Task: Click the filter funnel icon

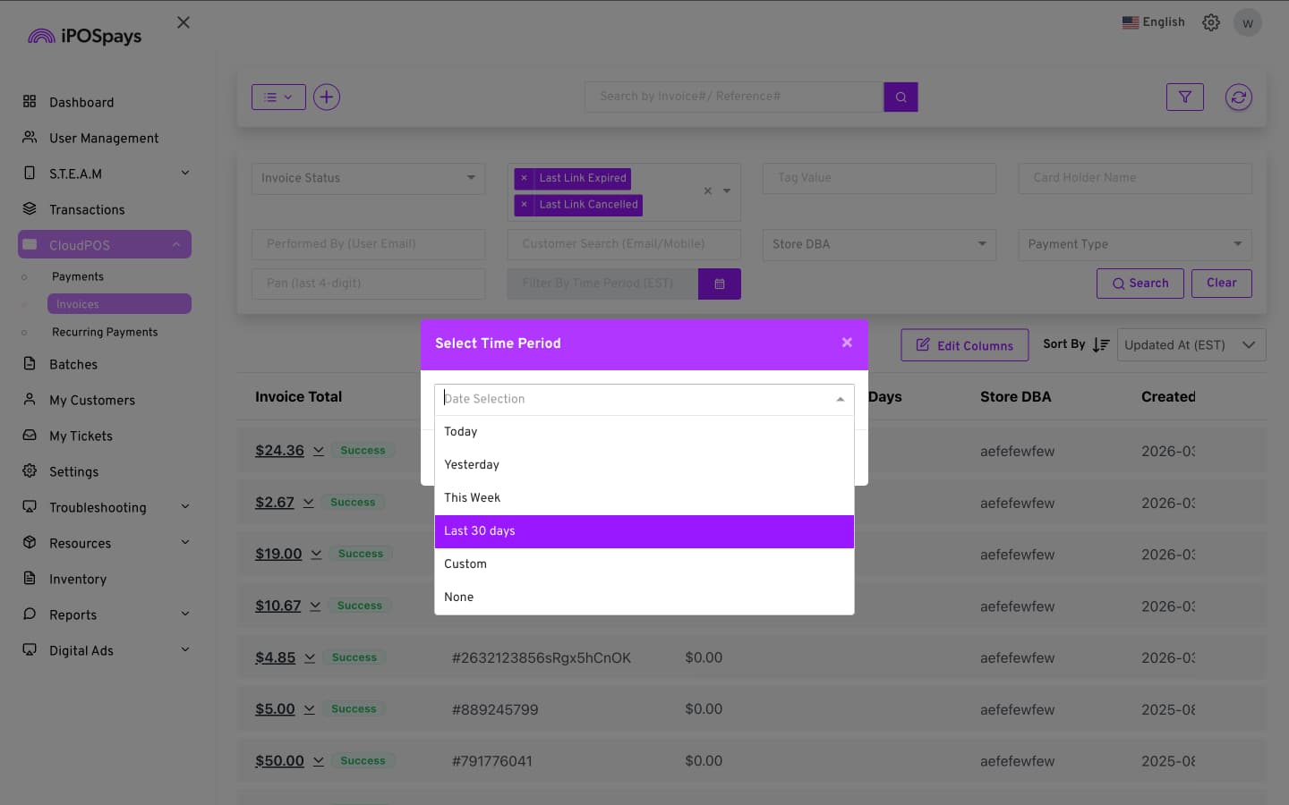Action: (x=1184, y=97)
